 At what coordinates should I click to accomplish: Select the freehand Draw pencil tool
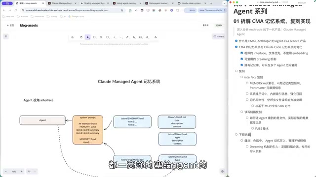(127, 37)
